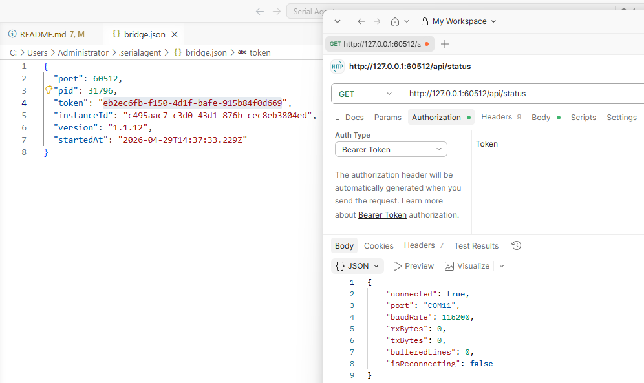Click the Preview button
Viewport: 644px width, 383px height.
point(414,266)
